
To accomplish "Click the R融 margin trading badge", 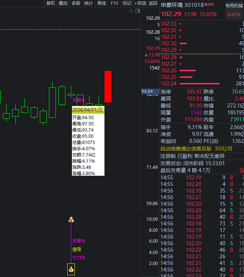I will (209, 5).
